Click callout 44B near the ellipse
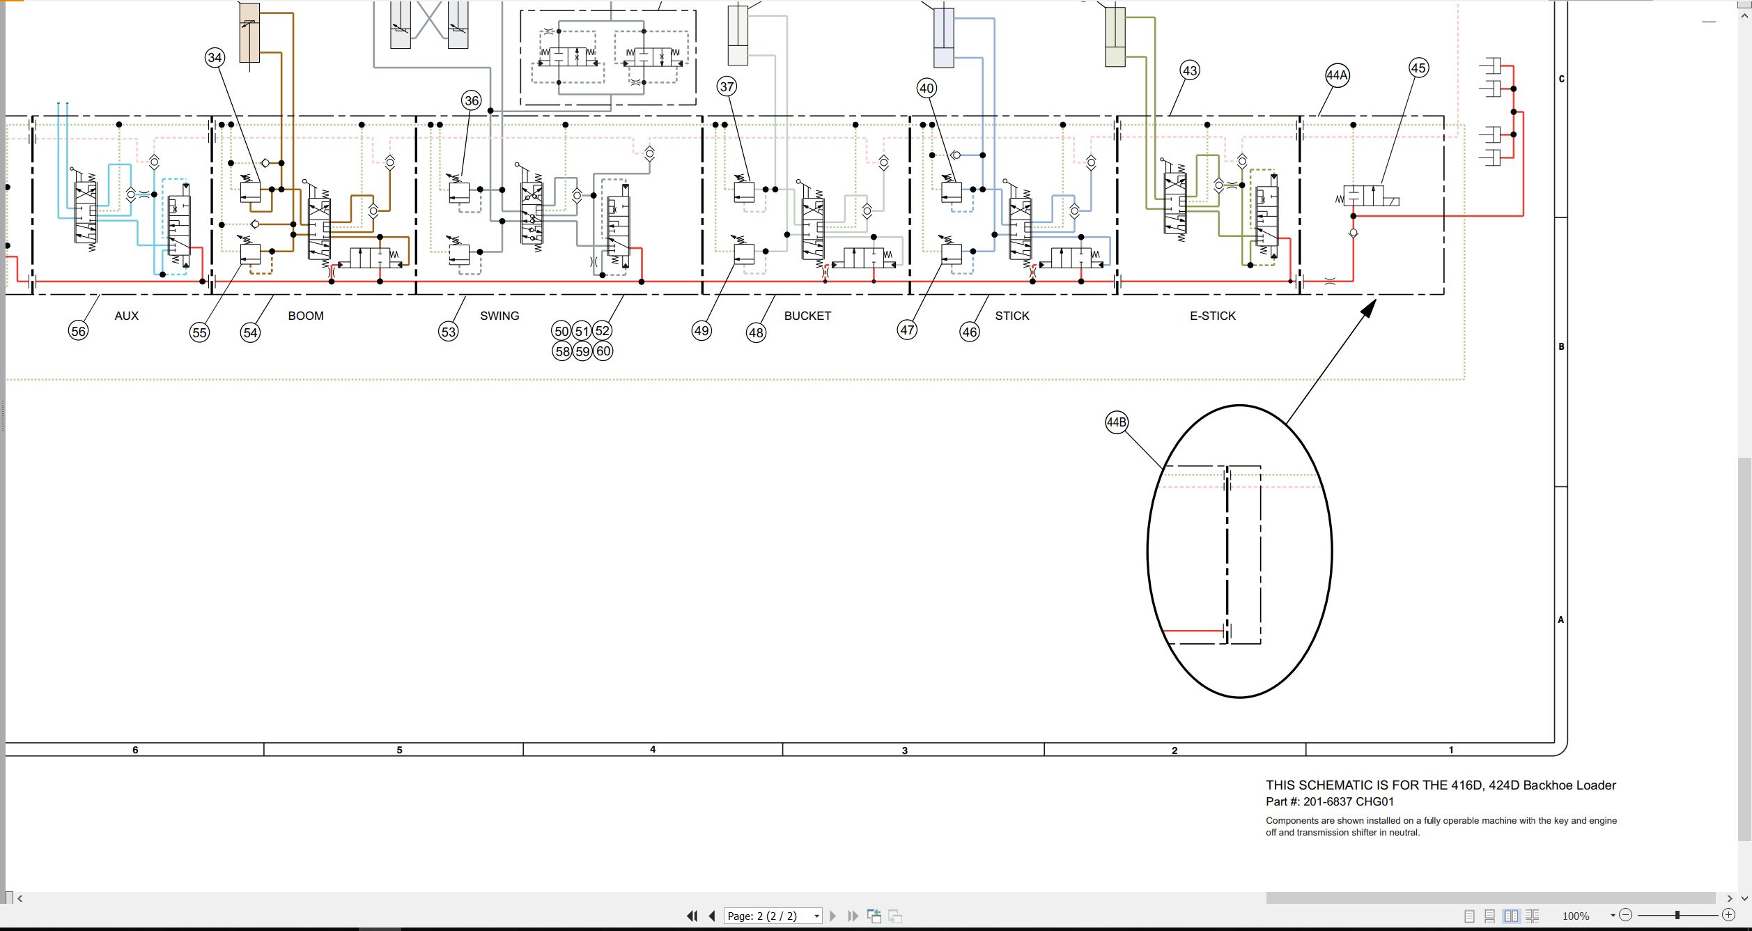The width and height of the screenshot is (1752, 931). pyautogui.click(x=1117, y=422)
